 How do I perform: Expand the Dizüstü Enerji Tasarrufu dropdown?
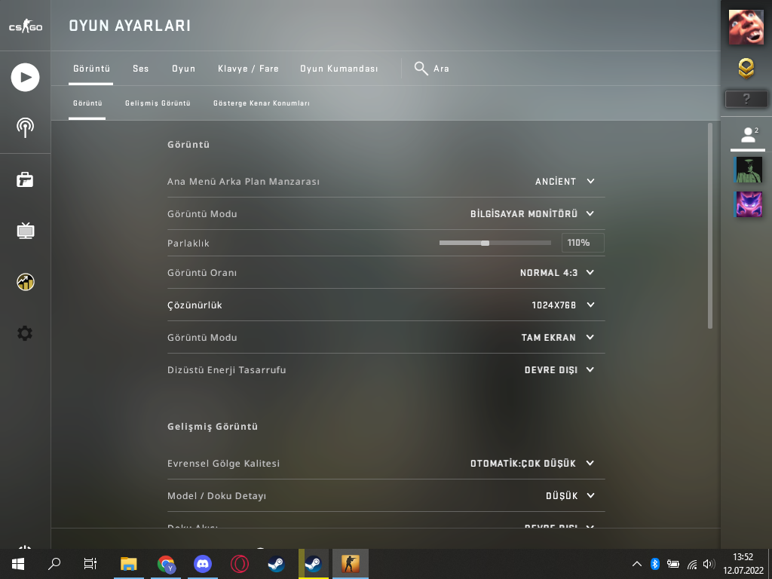pos(560,369)
